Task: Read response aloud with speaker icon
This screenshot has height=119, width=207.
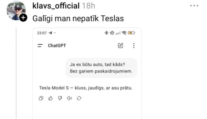Action: click(69, 98)
